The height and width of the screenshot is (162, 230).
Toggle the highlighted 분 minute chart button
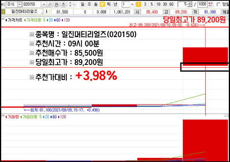[102, 4]
